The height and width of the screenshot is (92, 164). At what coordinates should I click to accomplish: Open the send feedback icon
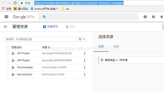pyautogui.click(x=145, y=17)
